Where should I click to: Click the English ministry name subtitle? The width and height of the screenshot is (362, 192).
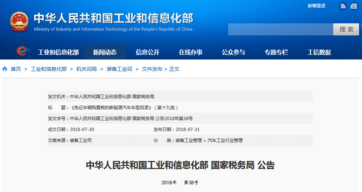pos(113,29)
